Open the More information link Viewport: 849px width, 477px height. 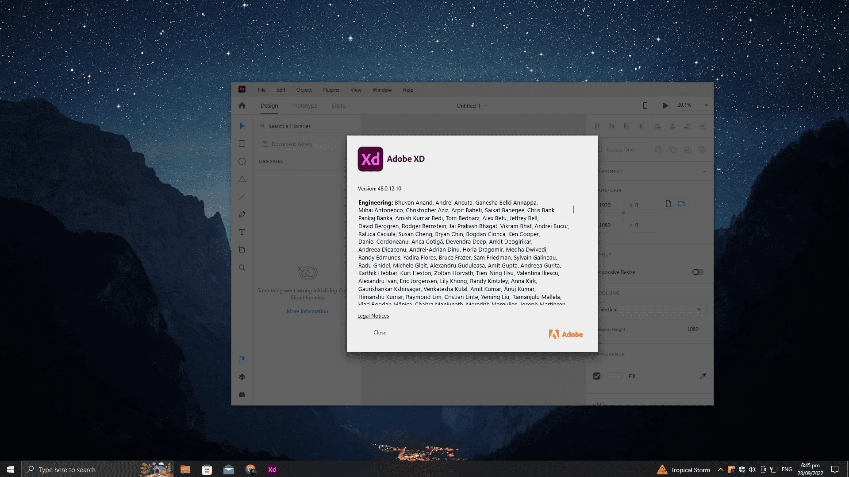coord(307,311)
